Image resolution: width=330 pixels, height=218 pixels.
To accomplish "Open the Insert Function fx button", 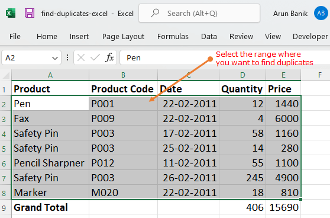I will point(109,57).
